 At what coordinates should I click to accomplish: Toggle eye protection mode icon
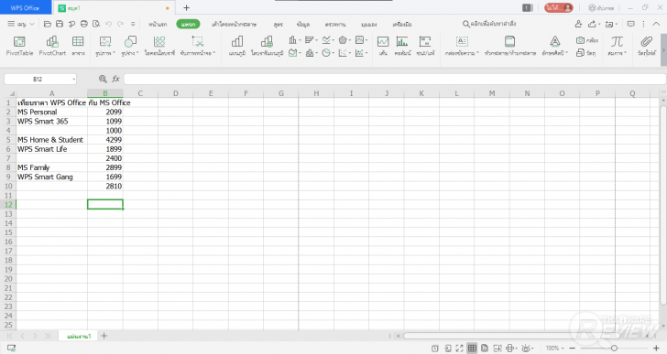point(527,349)
